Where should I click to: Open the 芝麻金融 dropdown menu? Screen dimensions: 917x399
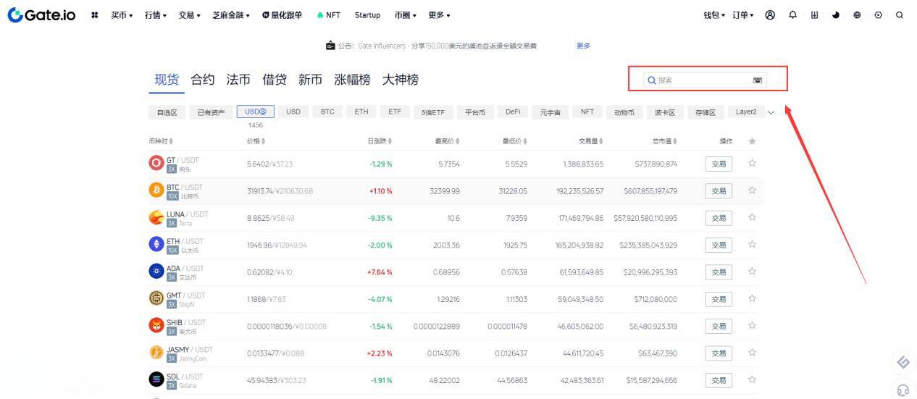(231, 15)
